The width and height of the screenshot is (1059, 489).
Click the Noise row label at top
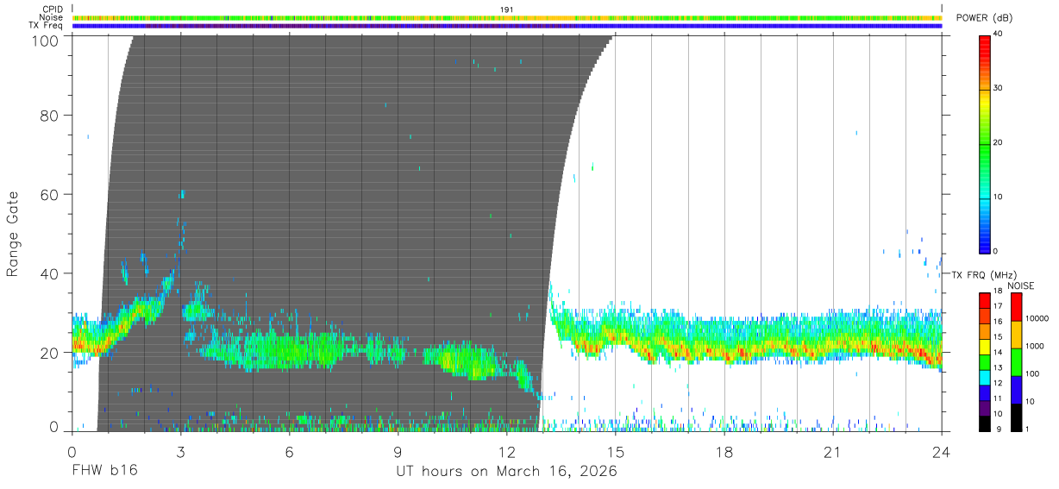point(53,17)
